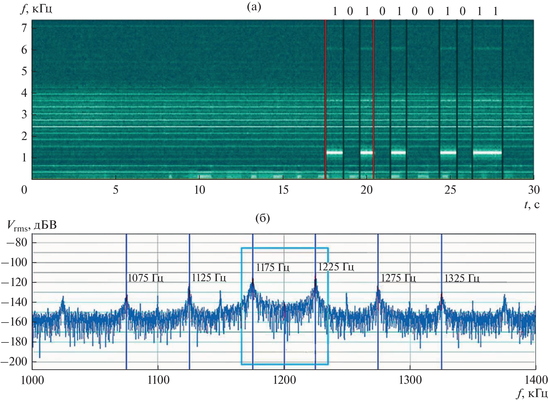The width and height of the screenshot is (548, 401).
Task: Select the 1175 Гц peak label
Action: click(273, 267)
